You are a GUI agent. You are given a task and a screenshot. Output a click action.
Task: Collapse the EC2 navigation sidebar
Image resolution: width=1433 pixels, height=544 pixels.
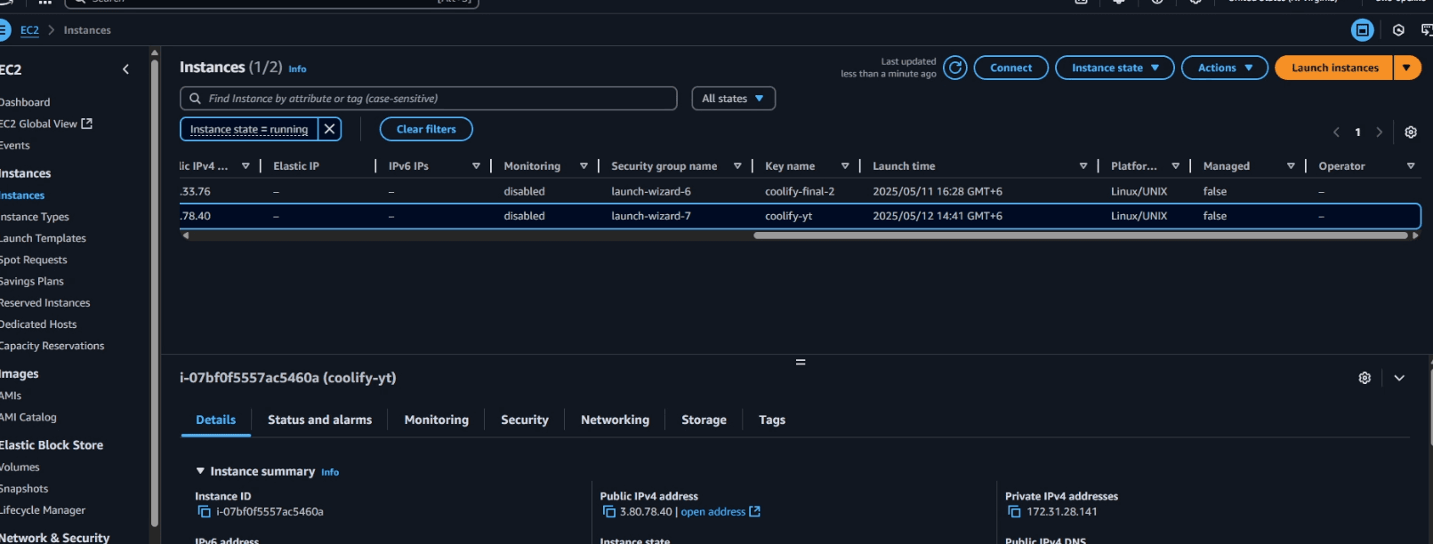[125, 69]
